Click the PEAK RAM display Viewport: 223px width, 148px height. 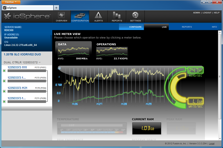[181, 129]
